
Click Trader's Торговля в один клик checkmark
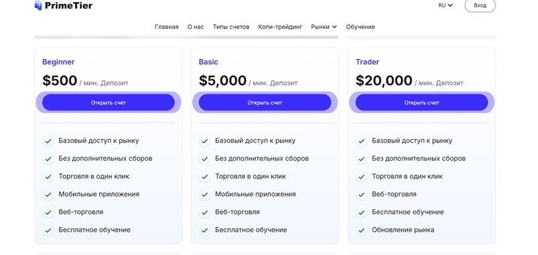(361, 177)
